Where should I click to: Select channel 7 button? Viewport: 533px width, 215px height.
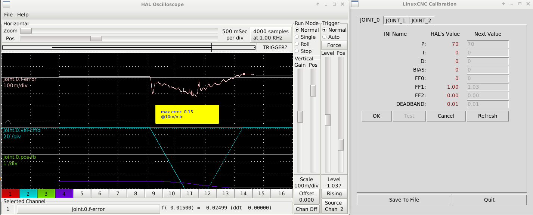pos(118,193)
